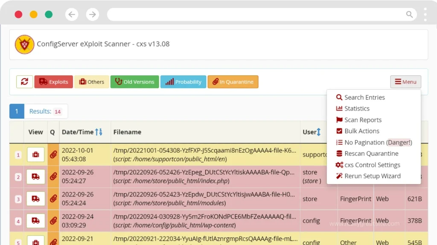437x245 pixels.
Task: Click the exploit truck icon on row 2
Action: (35, 177)
